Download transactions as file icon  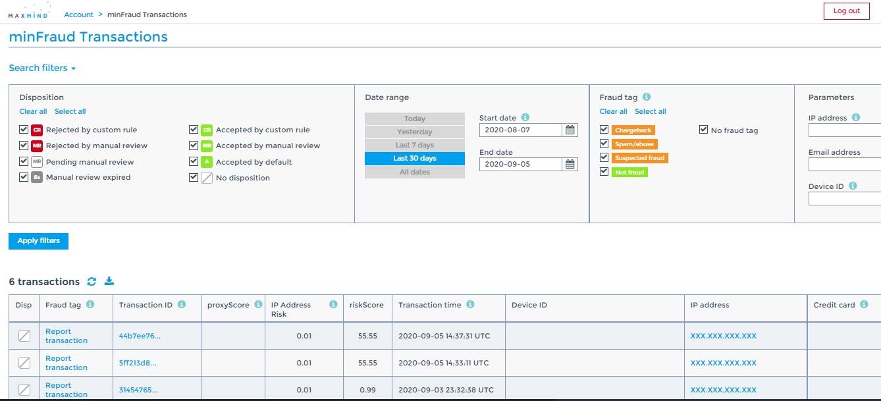109,282
